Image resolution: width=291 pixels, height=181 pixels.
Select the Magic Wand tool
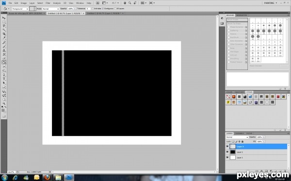tap(4, 30)
